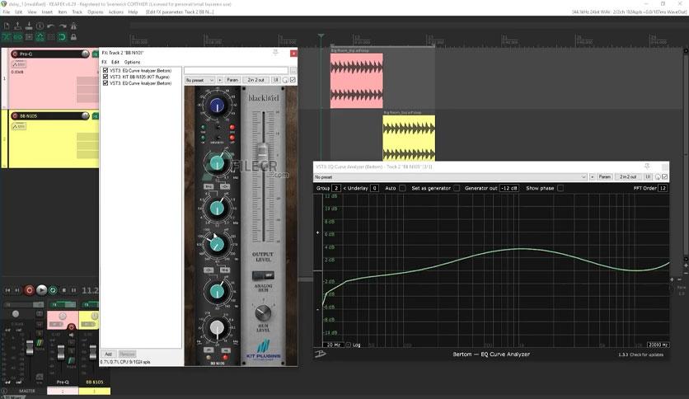
Task: Open the Insert menu
Action: (x=47, y=12)
